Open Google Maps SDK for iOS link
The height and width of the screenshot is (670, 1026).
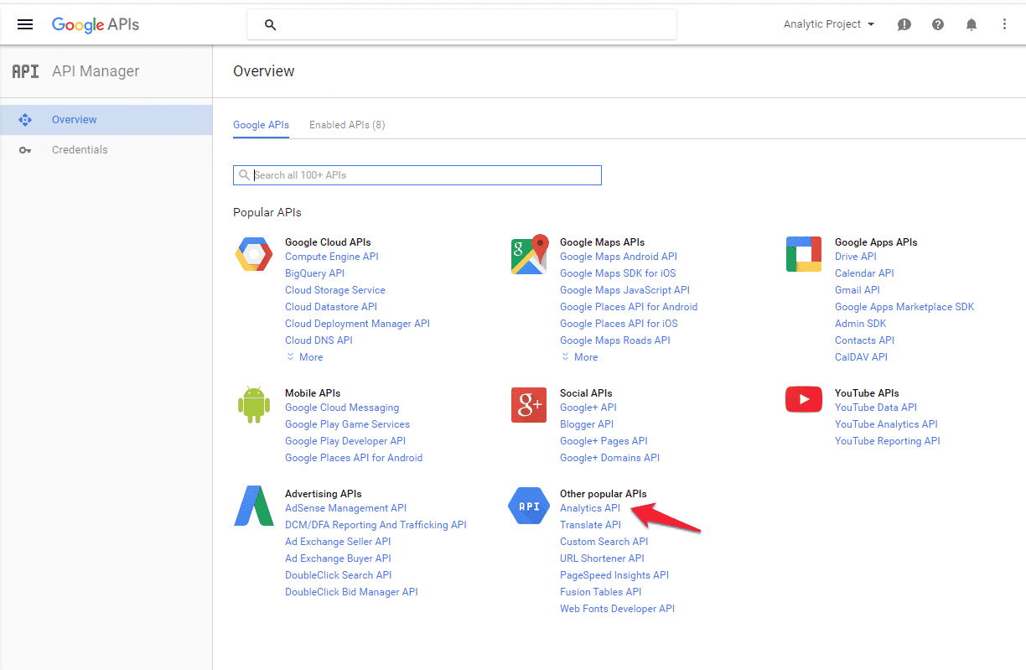click(x=618, y=273)
